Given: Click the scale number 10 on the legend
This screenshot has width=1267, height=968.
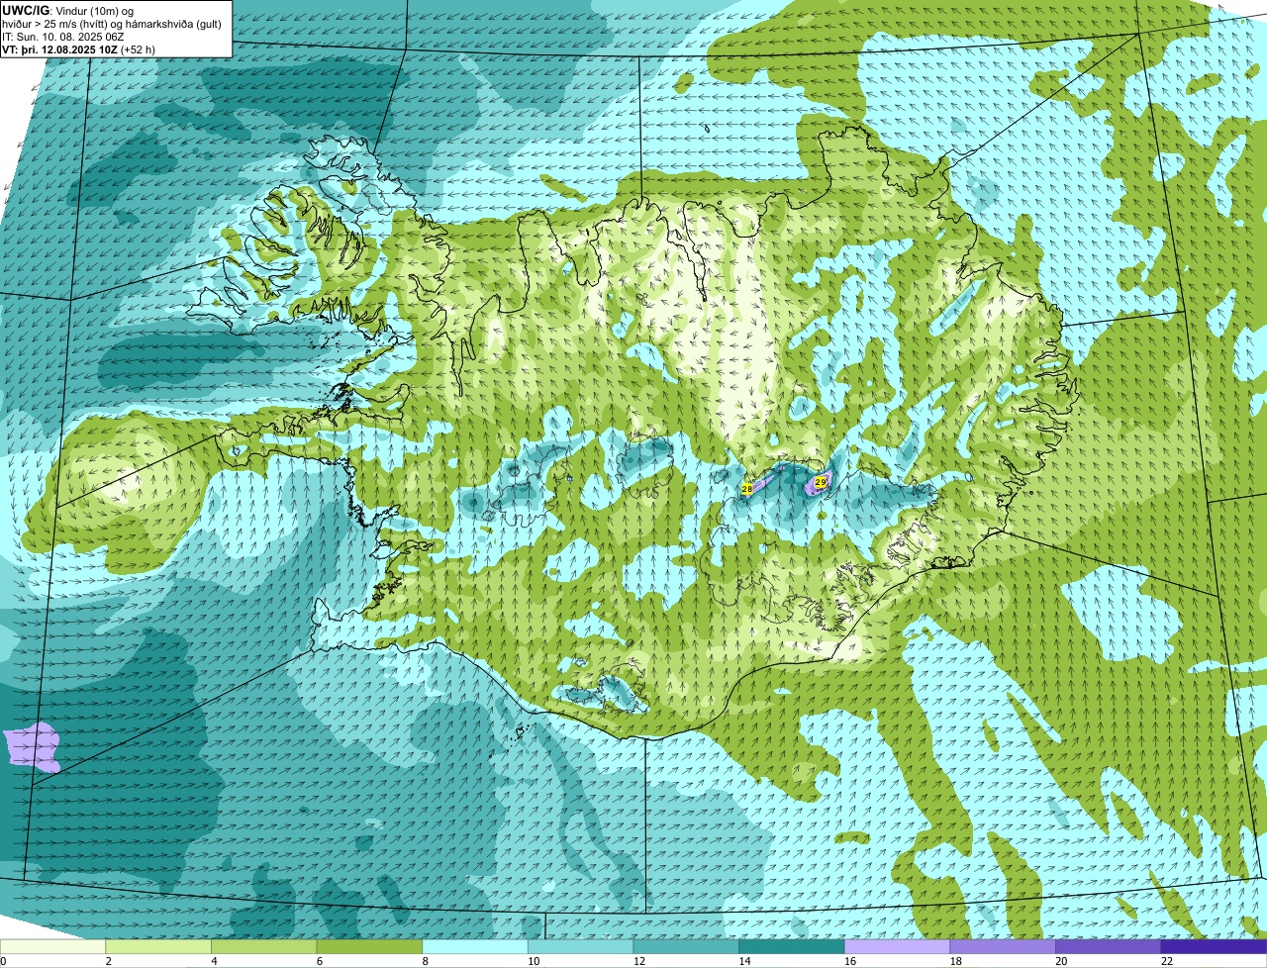Looking at the screenshot, I should (x=534, y=961).
